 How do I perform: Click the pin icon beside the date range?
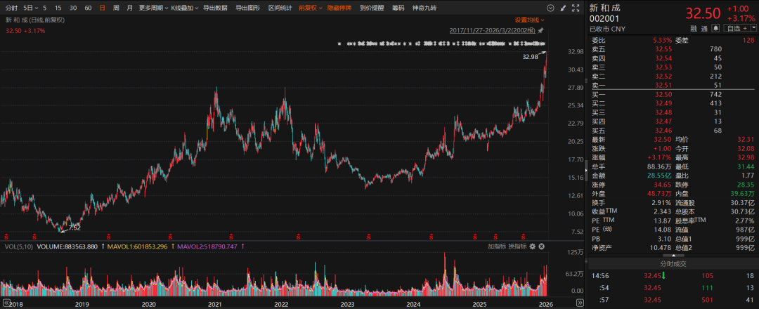point(540,30)
